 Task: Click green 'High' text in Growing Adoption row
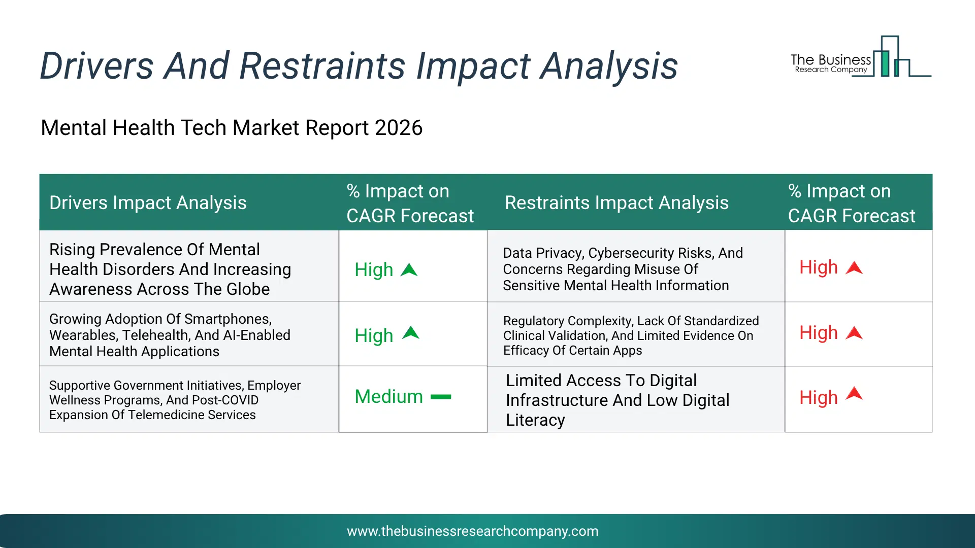tap(374, 336)
